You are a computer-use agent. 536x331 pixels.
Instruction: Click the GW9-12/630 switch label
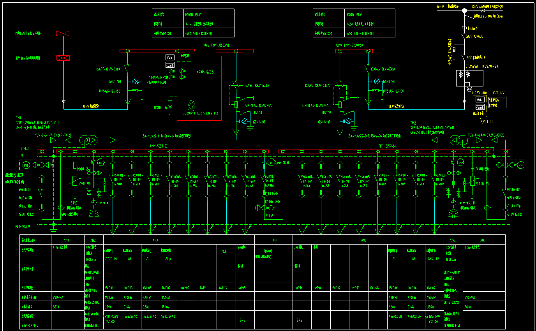(x=474, y=36)
